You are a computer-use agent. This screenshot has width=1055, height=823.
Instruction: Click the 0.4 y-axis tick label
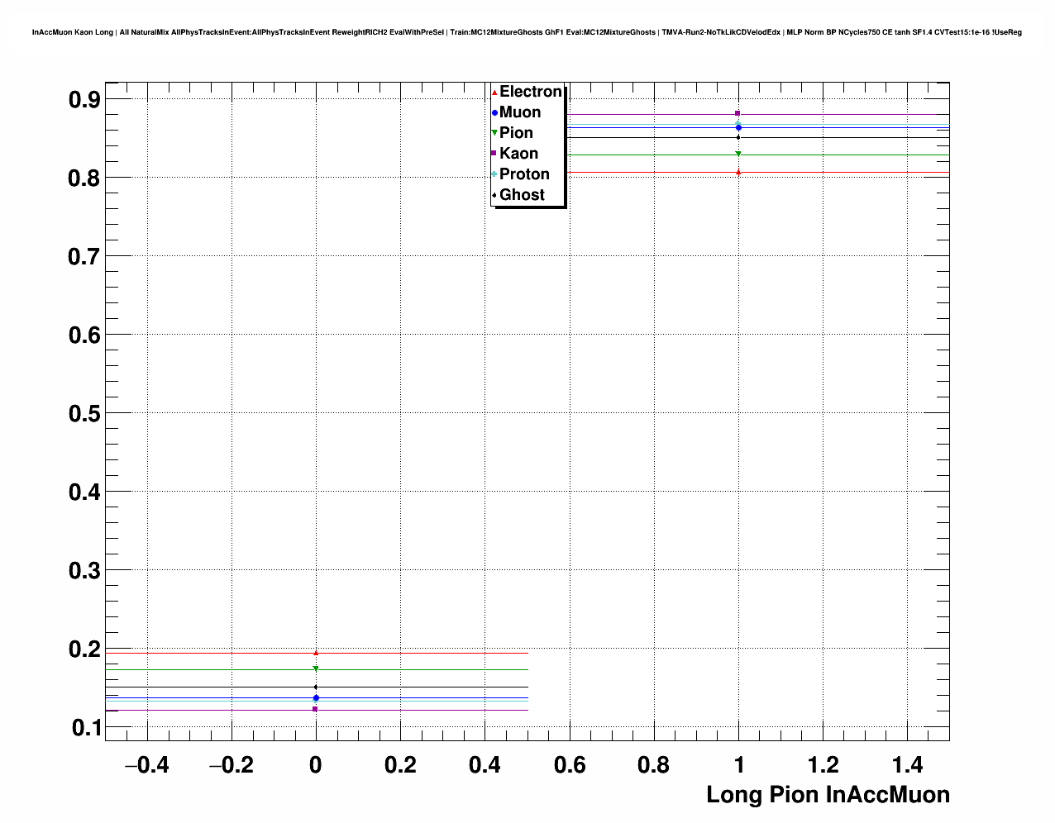pos(84,492)
